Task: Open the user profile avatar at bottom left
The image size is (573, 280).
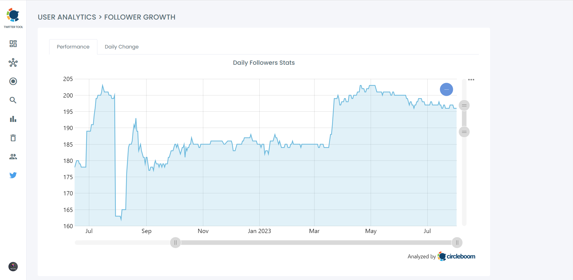Action: pyautogui.click(x=12, y=267)
